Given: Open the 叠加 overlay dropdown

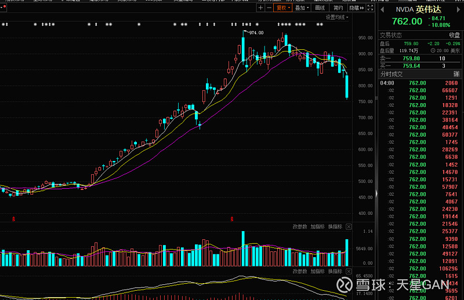Looking at the screenshot, I should 302,8.
